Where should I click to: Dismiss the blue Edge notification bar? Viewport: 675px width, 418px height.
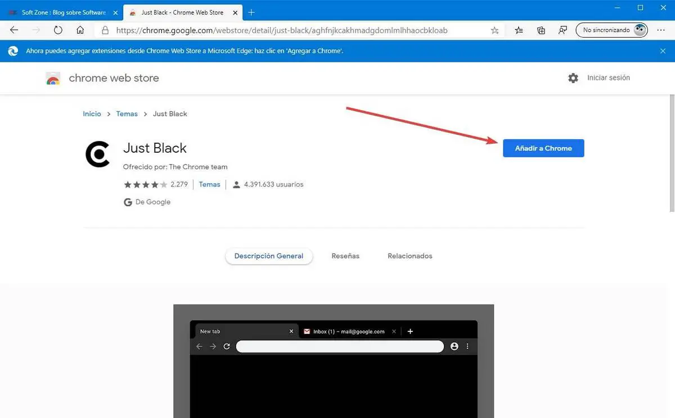click(x=663, y=51)
